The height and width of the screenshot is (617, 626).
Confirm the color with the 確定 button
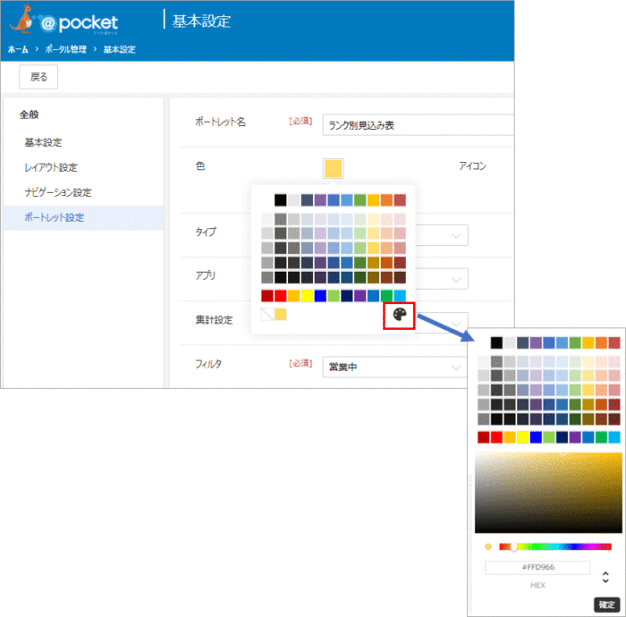(x=607, y=604)
